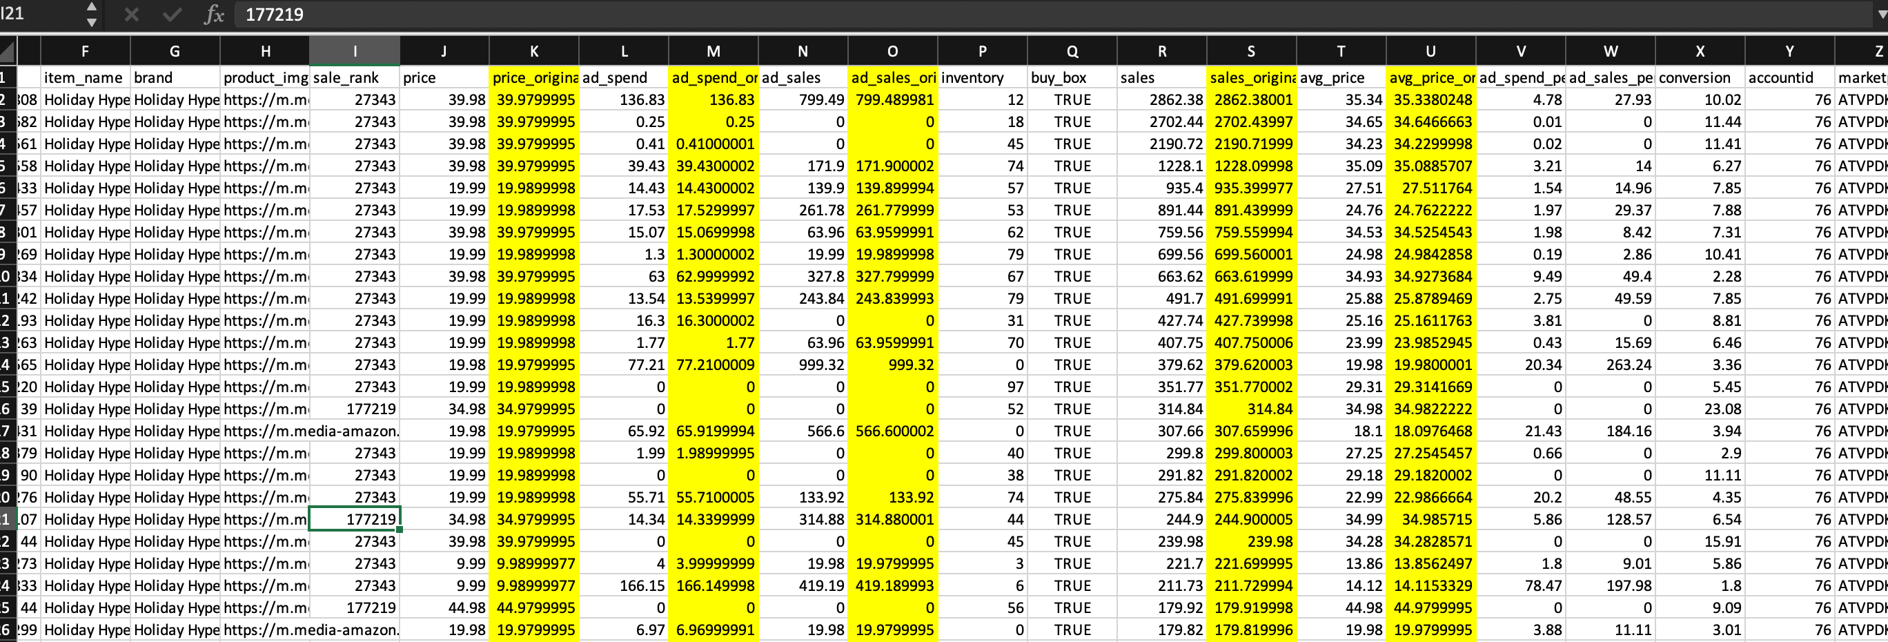
Task: Click the yellow ad_spend_original header cell
Action: tap(712, 78)
